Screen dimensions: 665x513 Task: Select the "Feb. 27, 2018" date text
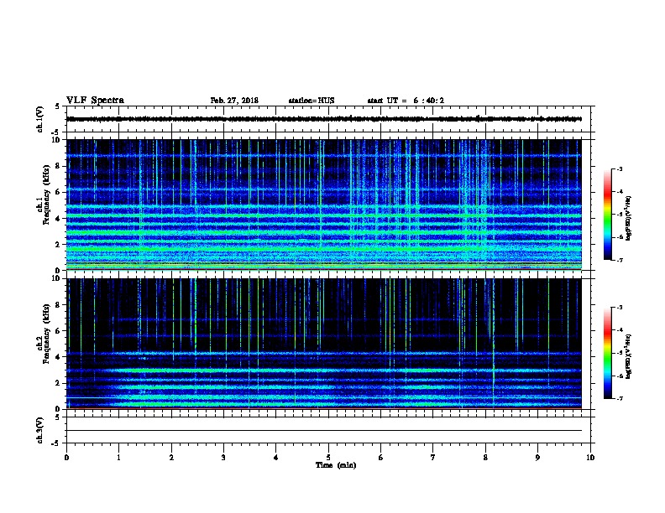pyautogui.click(x=234, y=101)
